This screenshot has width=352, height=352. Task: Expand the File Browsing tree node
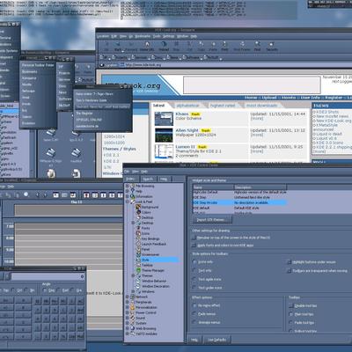point(128,186)
